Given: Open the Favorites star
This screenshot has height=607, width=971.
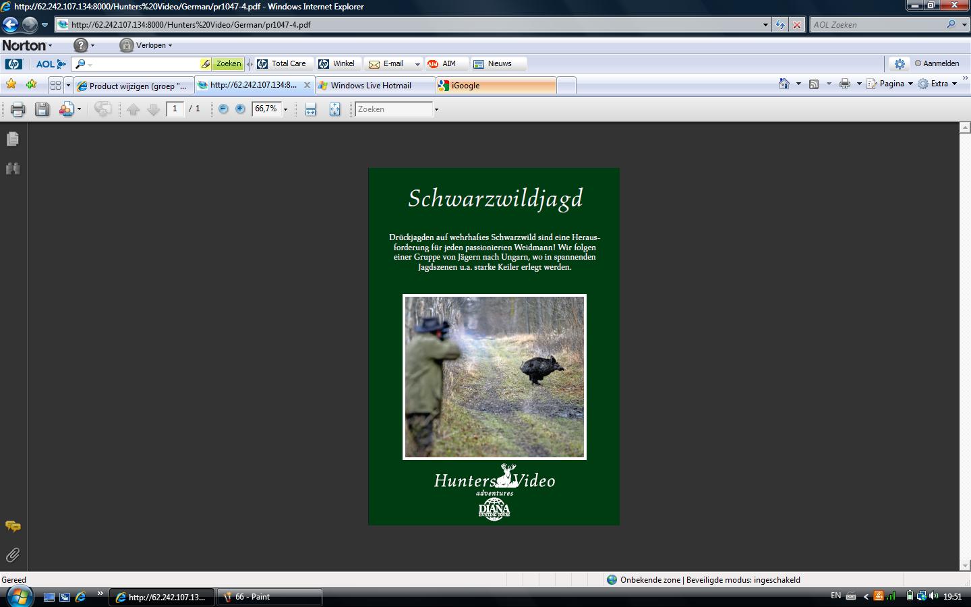Looking at the screenshot, I should 11,84.
